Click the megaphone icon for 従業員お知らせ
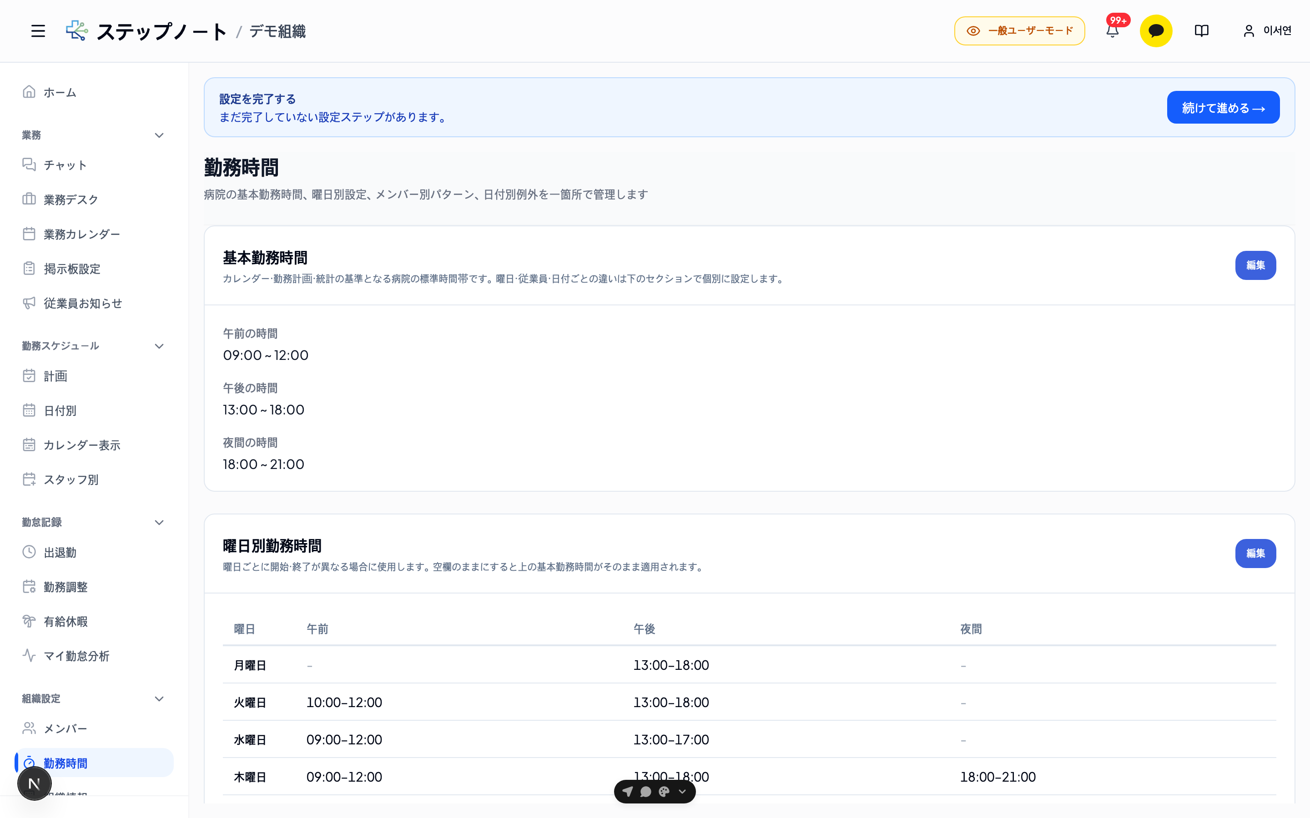The width and height of the screenshot is (1310, 818). (x=29, y=303)
